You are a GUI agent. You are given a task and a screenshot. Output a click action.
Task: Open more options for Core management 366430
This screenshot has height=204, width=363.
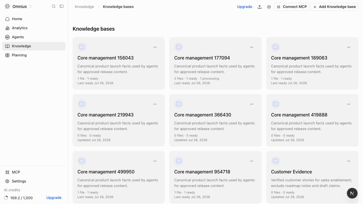(x=252, y=104)
